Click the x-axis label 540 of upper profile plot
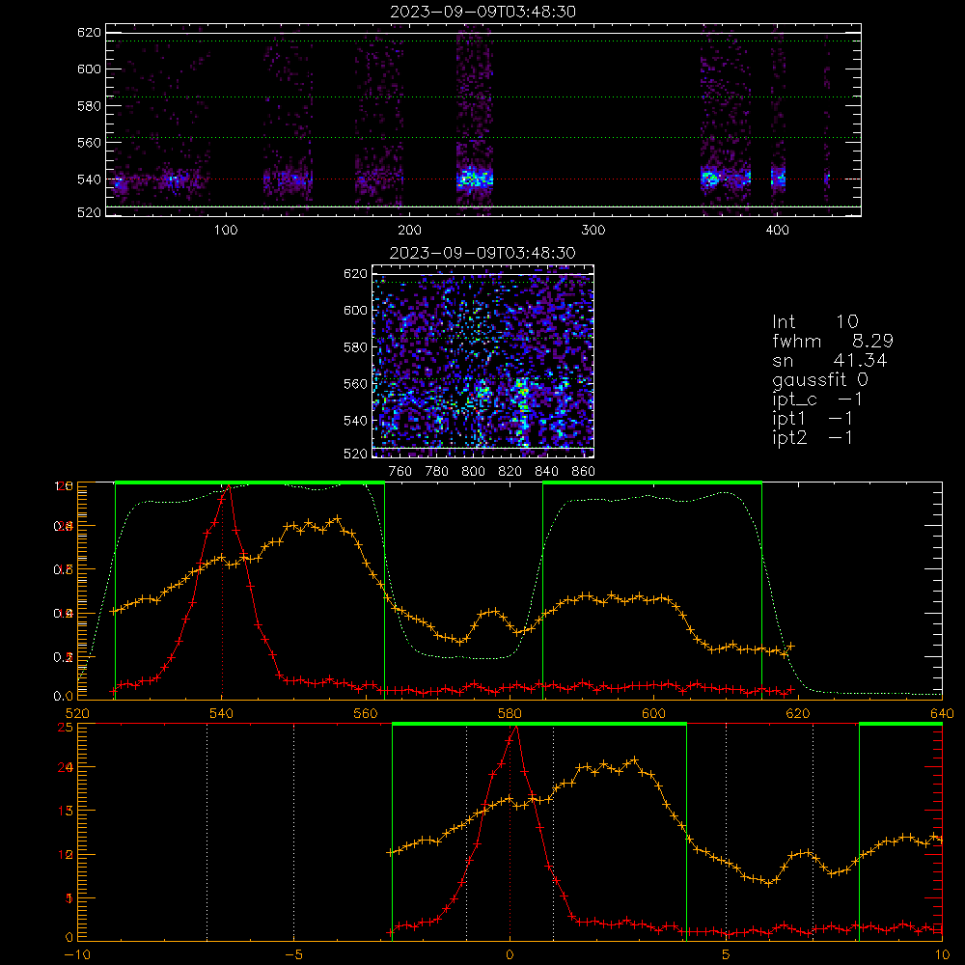965x965 pixels. click(x=222, y=713)
